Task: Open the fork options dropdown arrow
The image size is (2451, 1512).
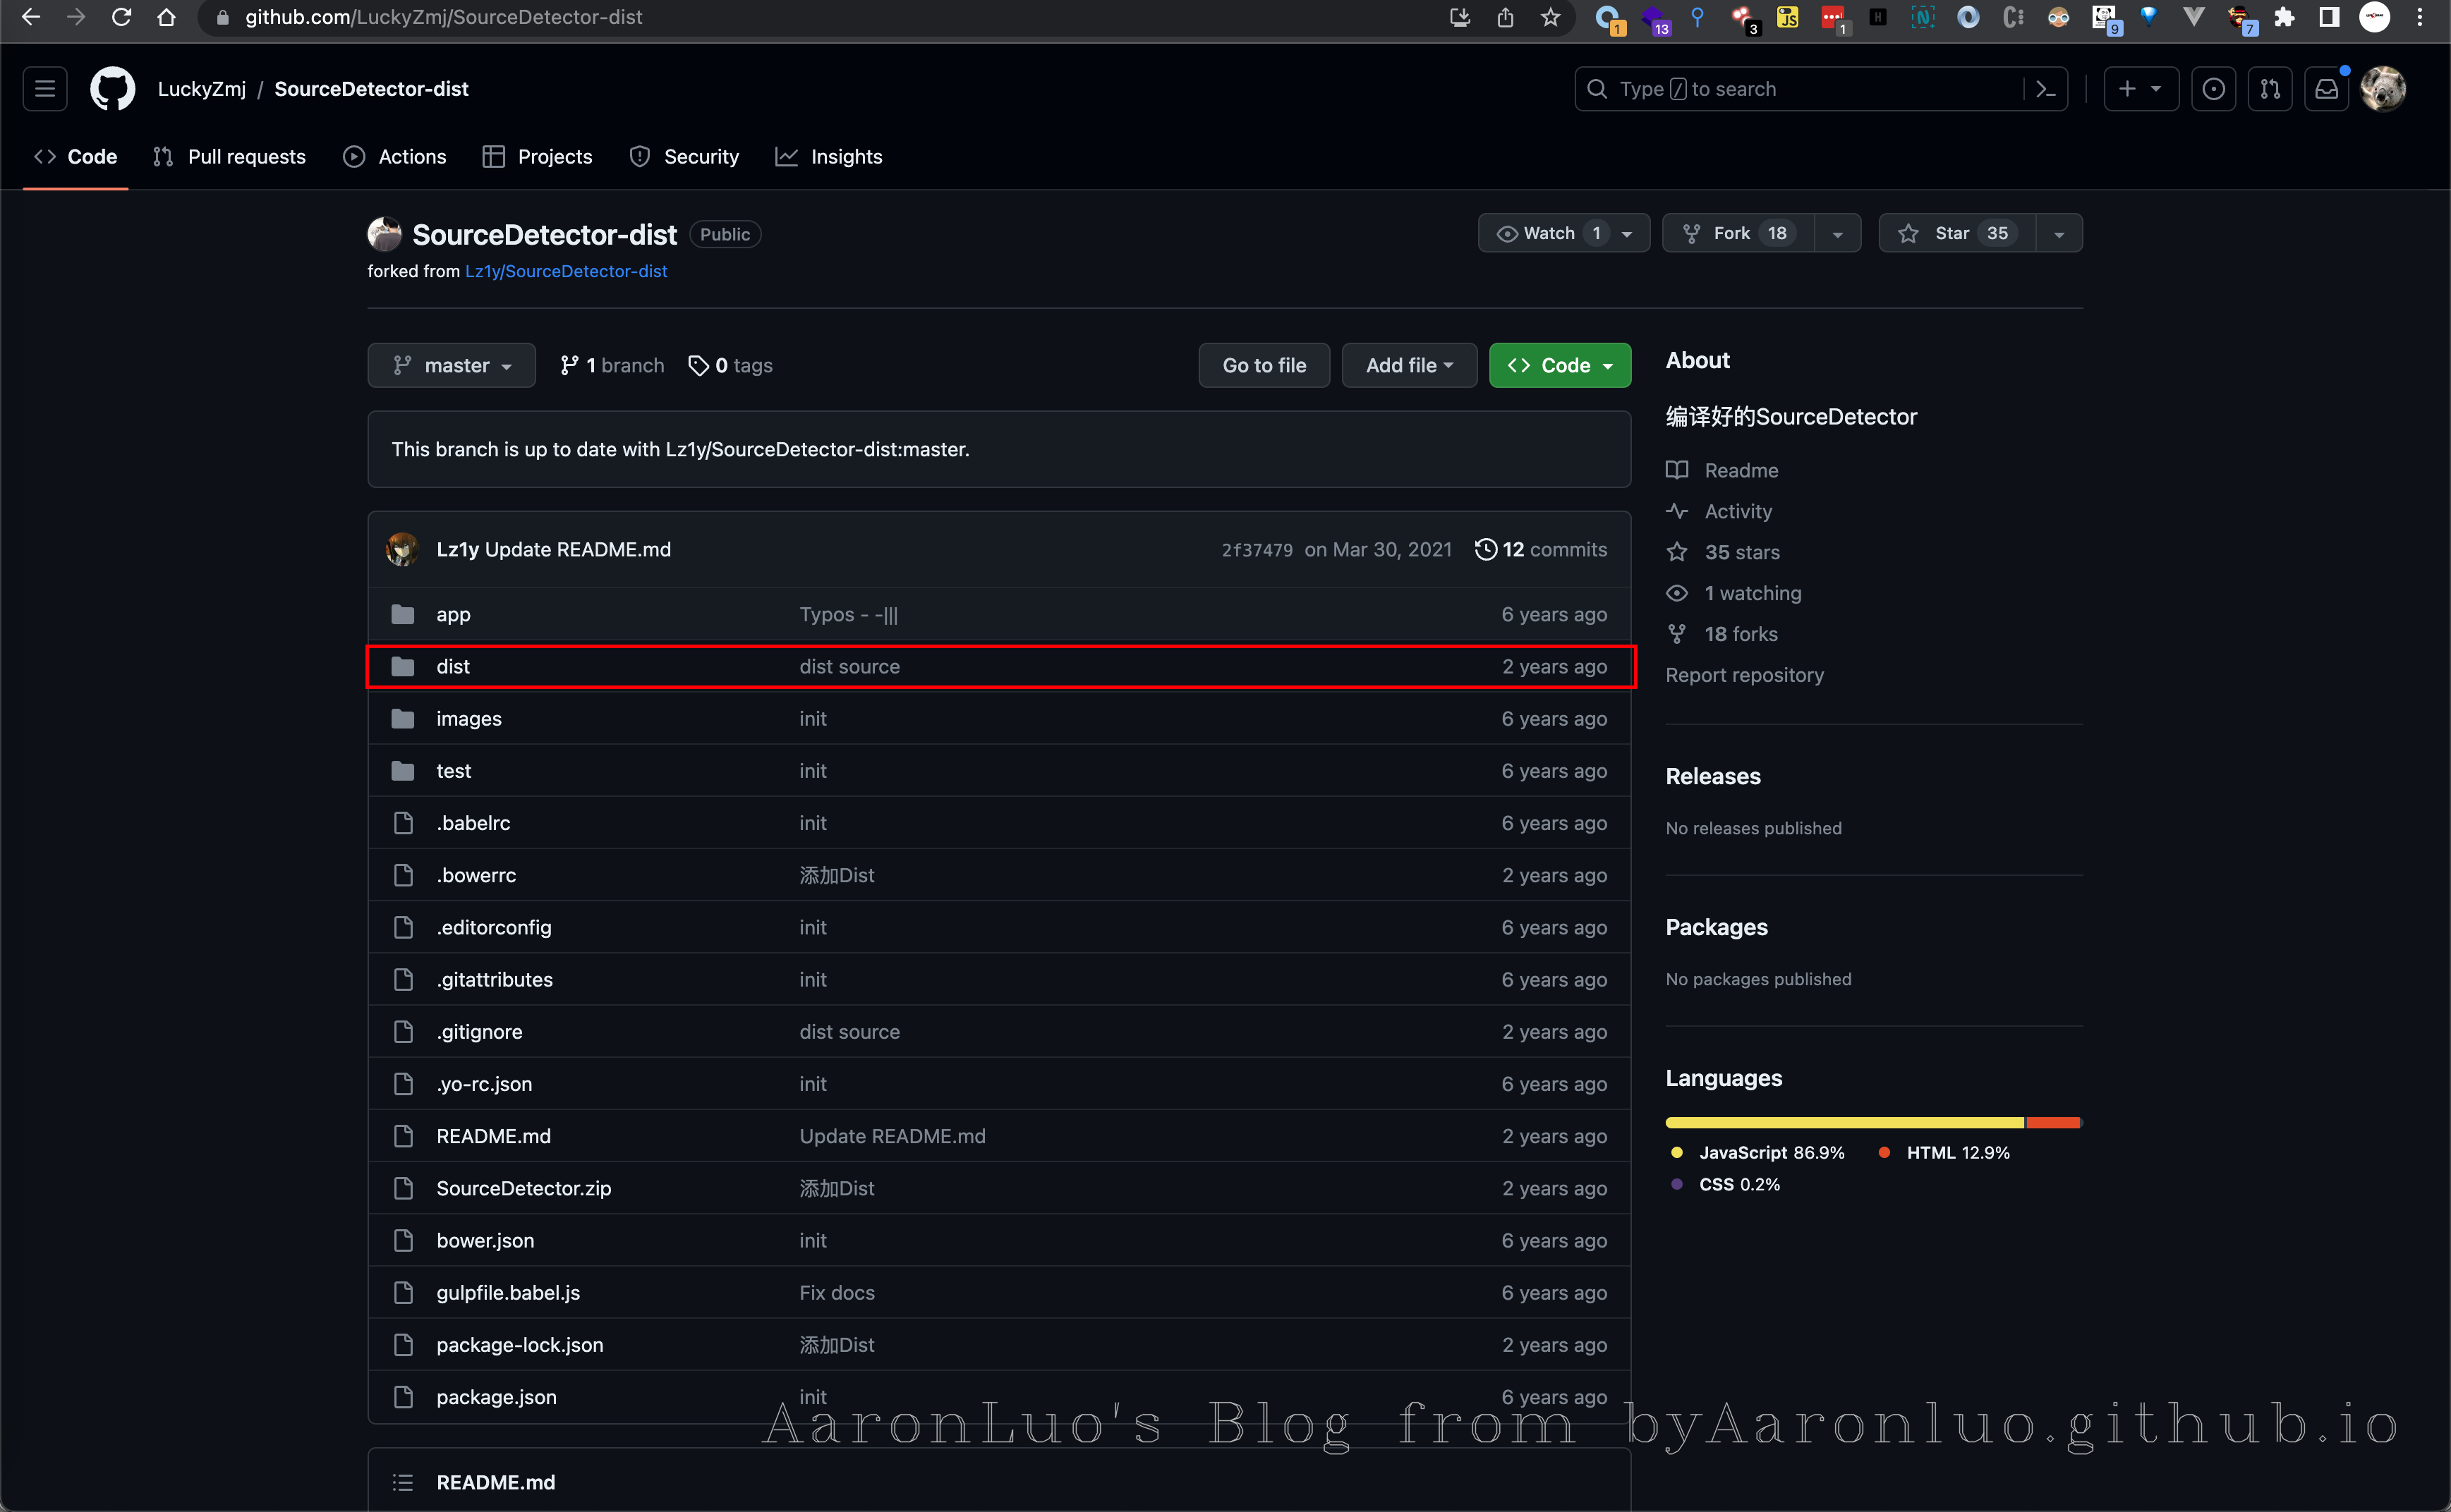Action: tap(1836, 233)
